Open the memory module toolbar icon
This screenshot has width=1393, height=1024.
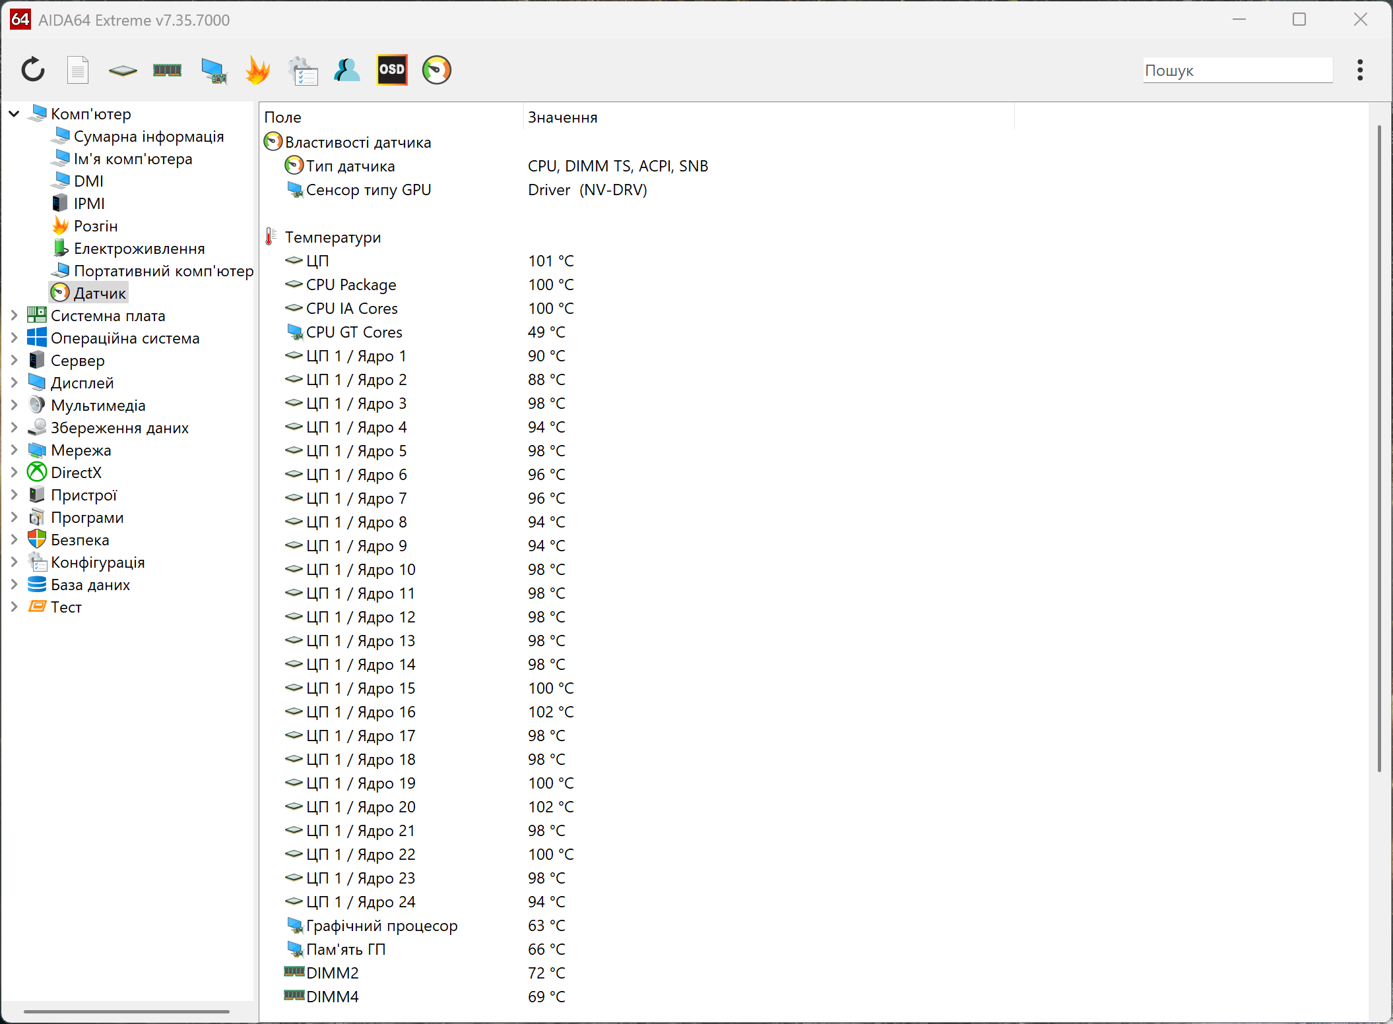pos(167,70)
